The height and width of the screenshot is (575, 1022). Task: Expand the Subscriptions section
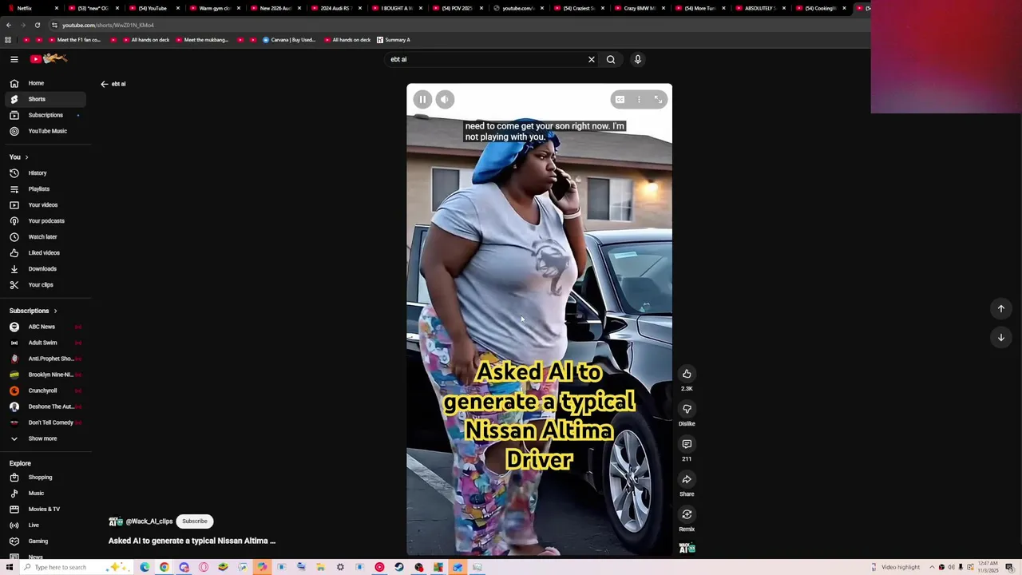point(34,311)
